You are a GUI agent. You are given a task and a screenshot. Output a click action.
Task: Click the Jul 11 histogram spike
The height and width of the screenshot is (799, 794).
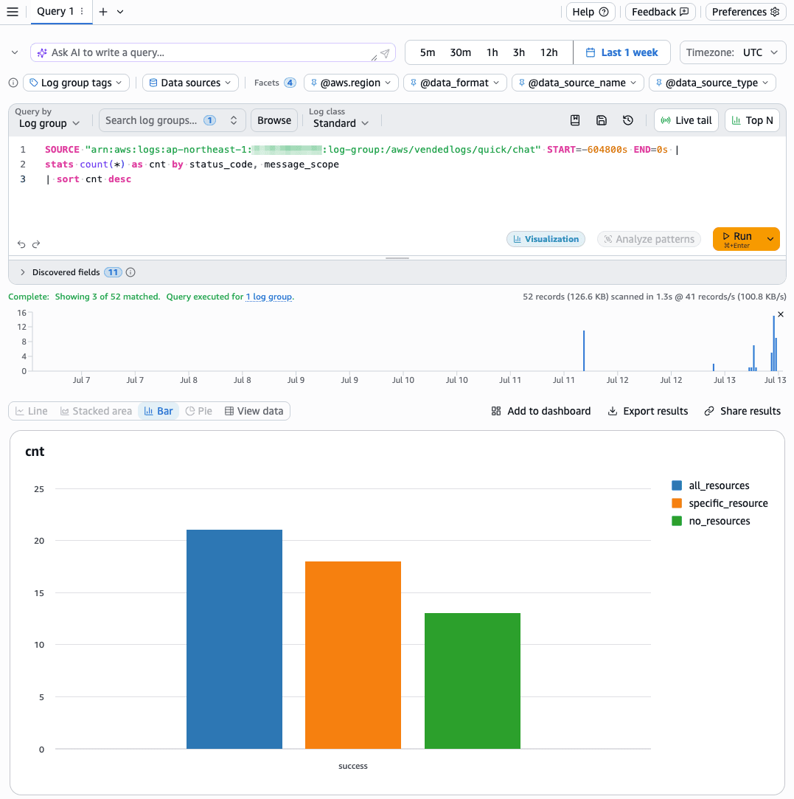click(584, 350)
